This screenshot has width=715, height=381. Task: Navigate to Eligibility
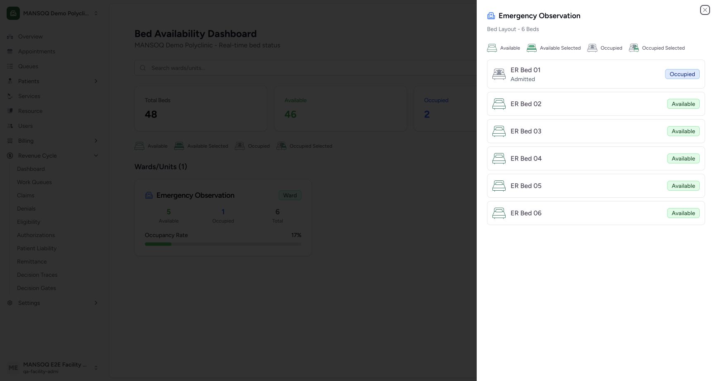tap(29, 222)
